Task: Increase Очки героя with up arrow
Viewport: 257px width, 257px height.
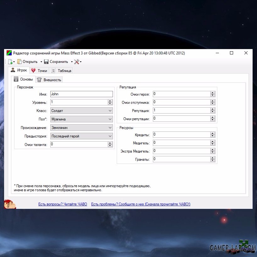Action: pyautogui.click(x=213, y=93)
